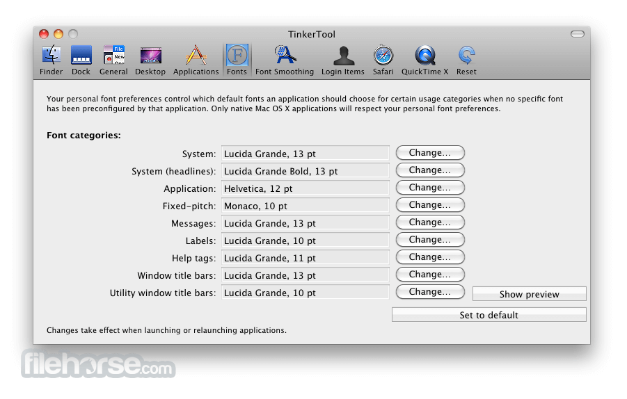Open the Desktop settings pane
Screen dimensions: 627x399
150,60
